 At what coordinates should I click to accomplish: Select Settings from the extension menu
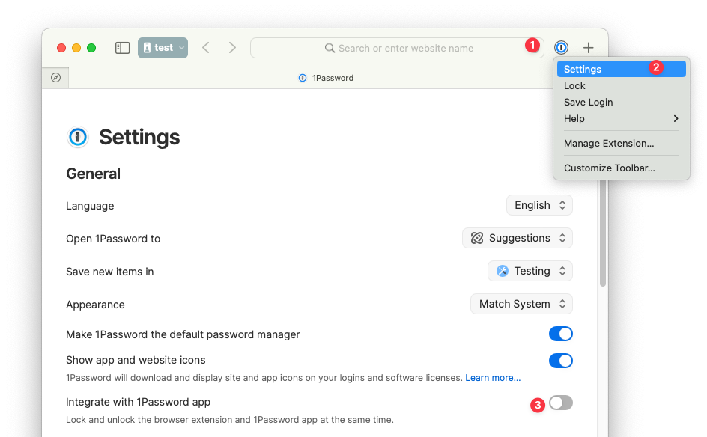(x=583, y=69)
